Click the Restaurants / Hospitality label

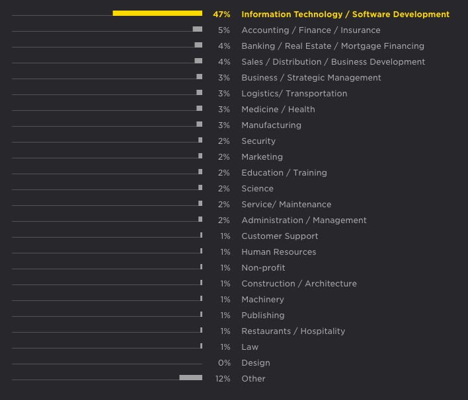[293, 331]
